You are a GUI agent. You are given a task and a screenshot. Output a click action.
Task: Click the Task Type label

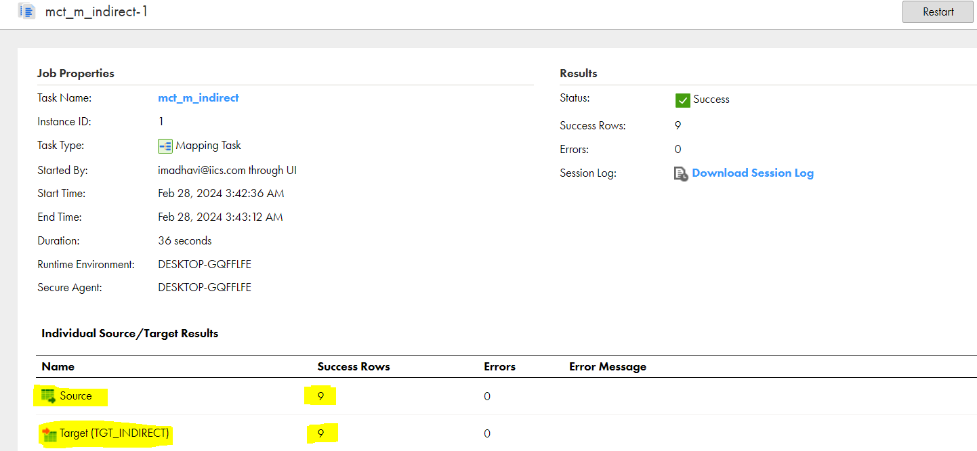(61, 145)
